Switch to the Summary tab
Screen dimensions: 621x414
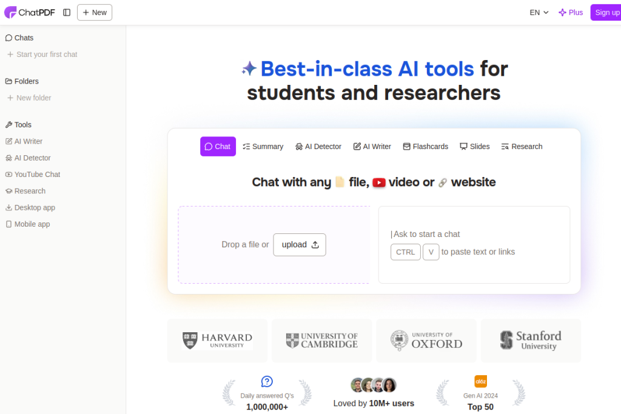[263, 147]
